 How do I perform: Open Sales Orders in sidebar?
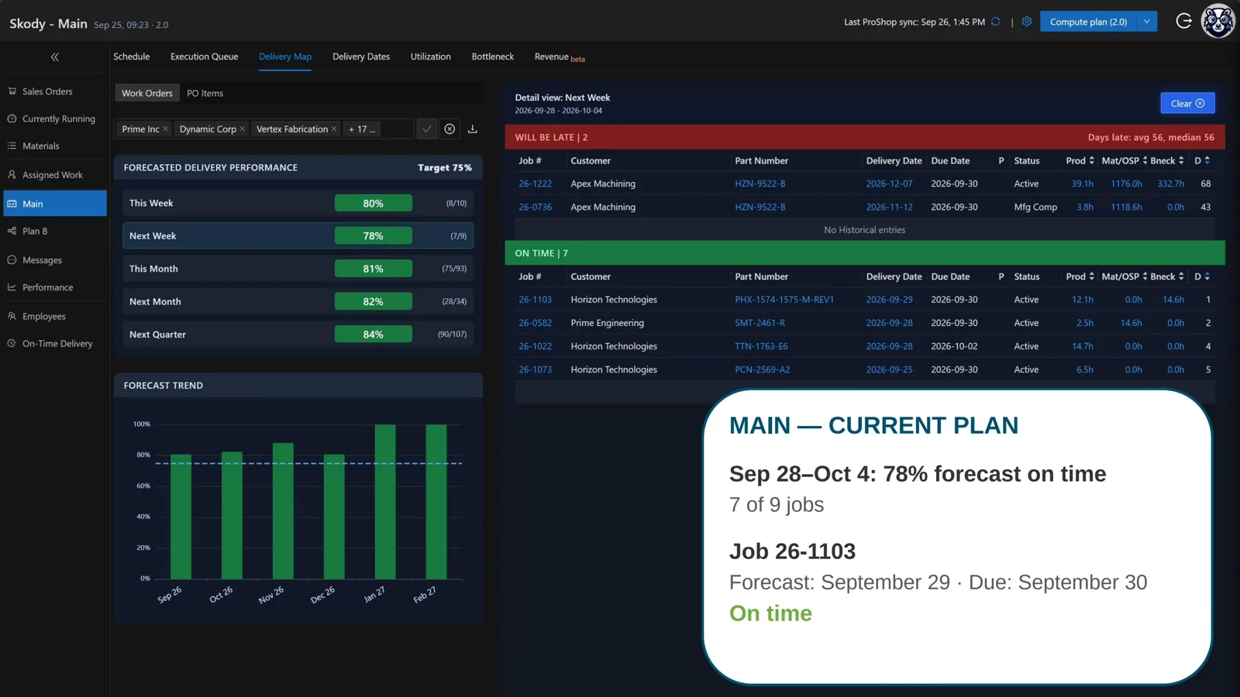click(54, 91)
